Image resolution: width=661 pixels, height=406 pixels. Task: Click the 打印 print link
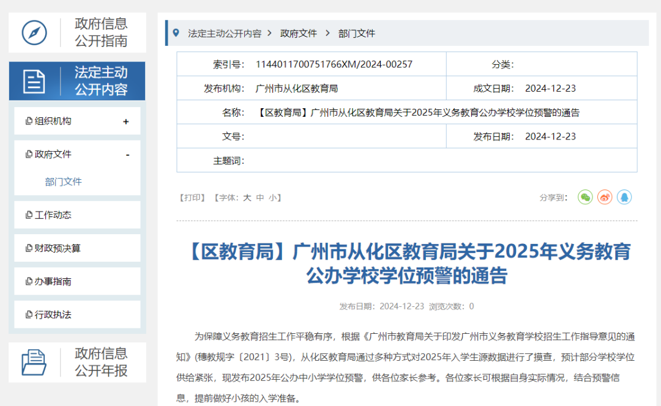(x=192, y=197)
